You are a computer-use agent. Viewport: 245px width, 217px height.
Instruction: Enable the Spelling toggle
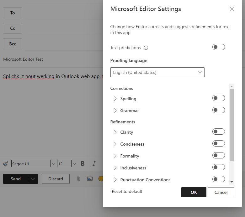point(218,98)
